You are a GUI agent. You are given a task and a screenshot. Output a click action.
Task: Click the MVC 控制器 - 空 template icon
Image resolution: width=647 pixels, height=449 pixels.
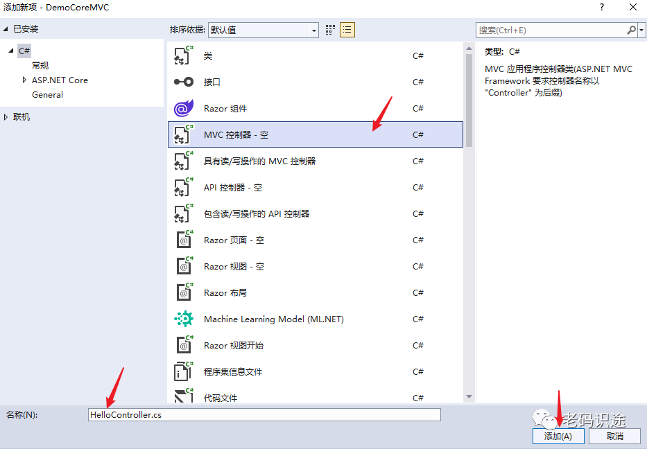(x=184, y=135)
